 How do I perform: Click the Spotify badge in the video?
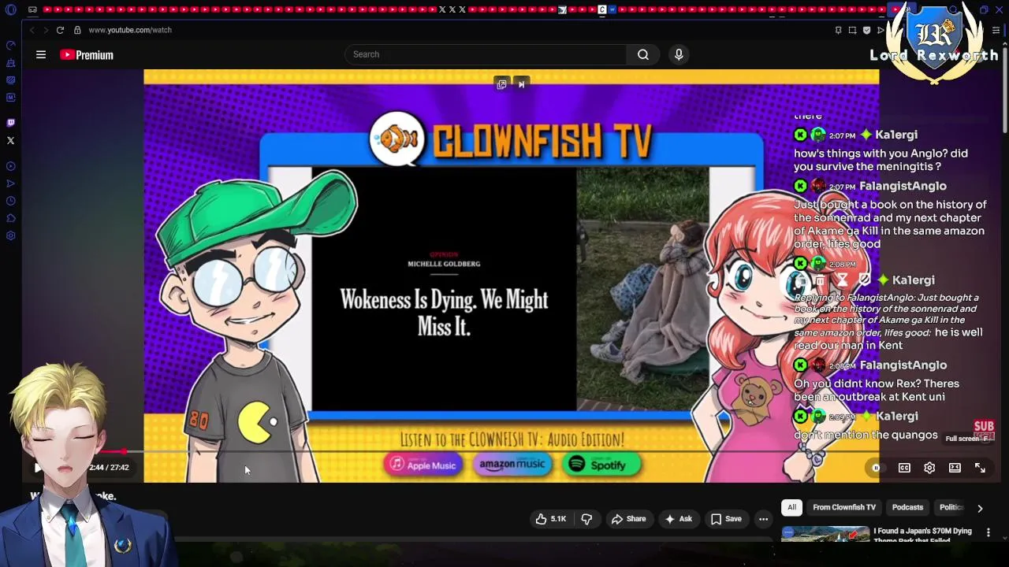coord(602,465)
